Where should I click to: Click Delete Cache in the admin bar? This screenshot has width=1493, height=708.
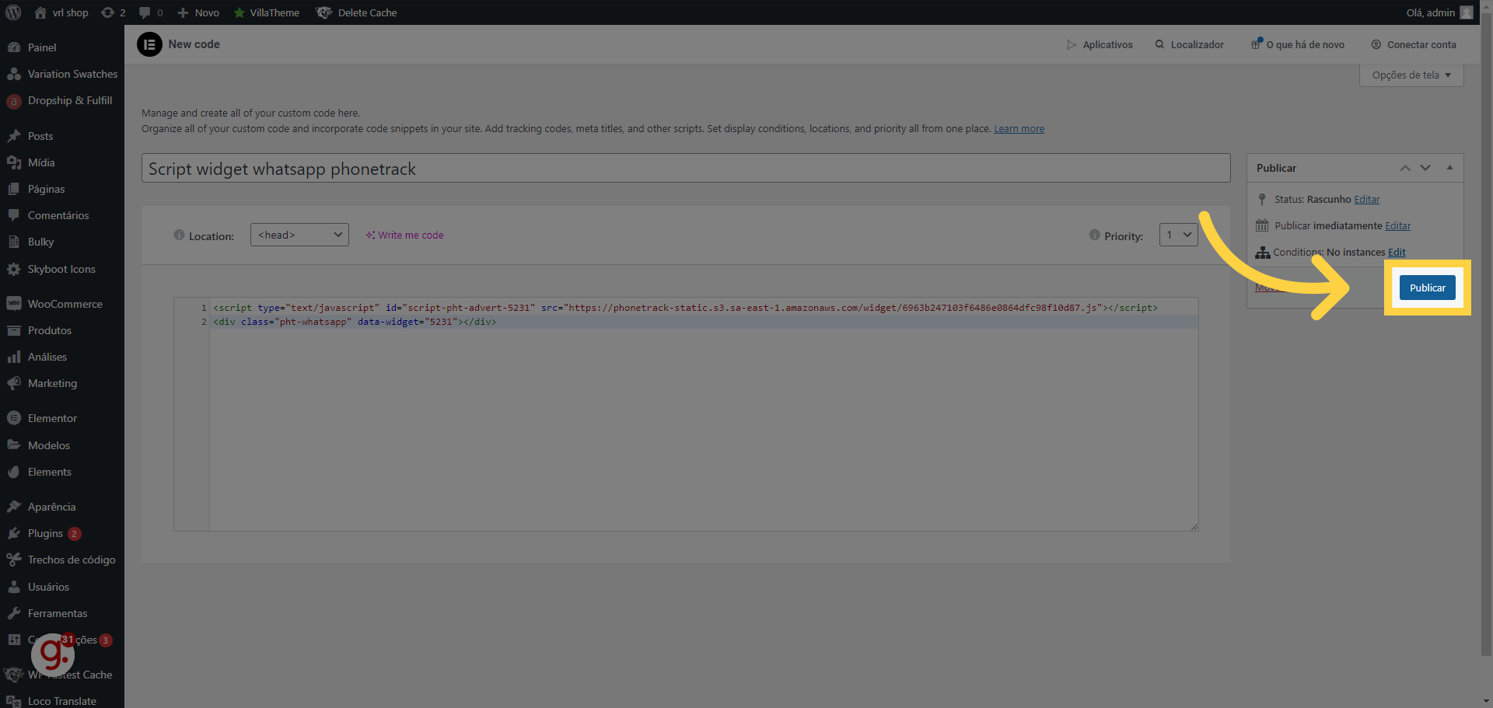pyautogui.click(x=357, y=12)
